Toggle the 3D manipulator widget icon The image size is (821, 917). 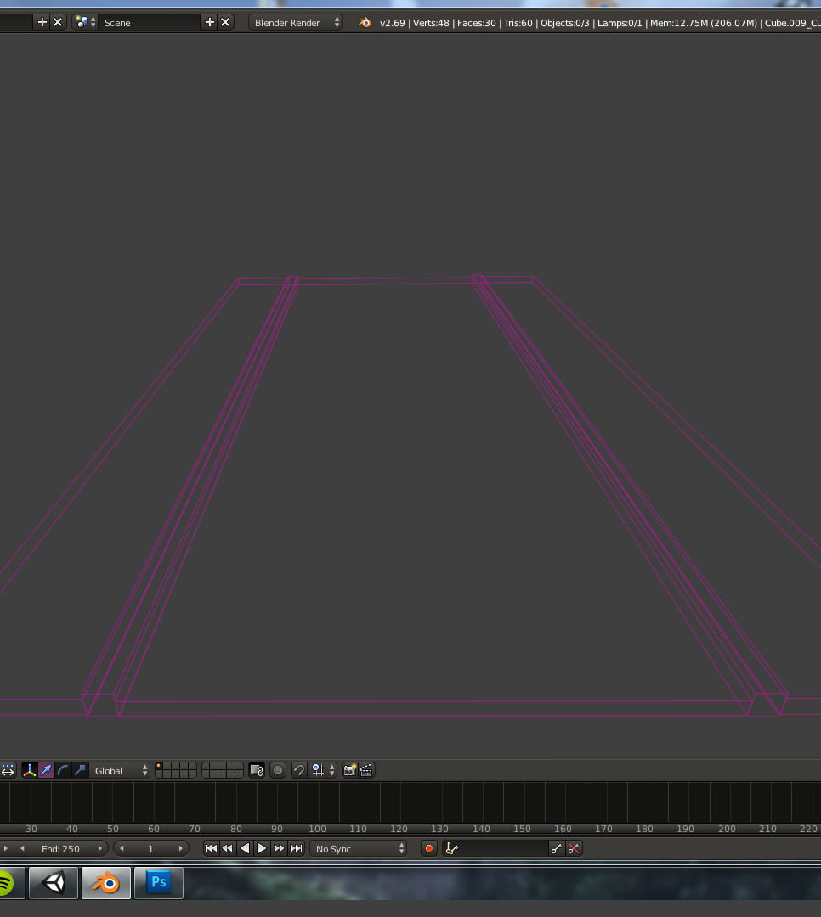(29, 770)
